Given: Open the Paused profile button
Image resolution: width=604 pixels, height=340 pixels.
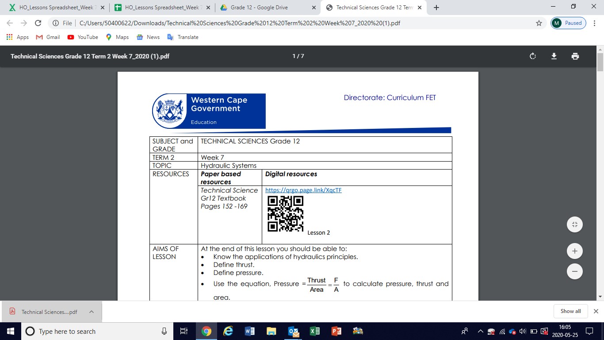Looking at the screenshot, I should tap(569, 23).
